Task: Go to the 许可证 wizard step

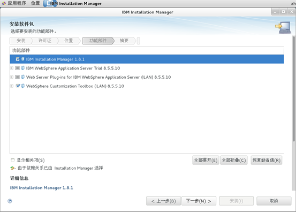Action: [45, 41]
